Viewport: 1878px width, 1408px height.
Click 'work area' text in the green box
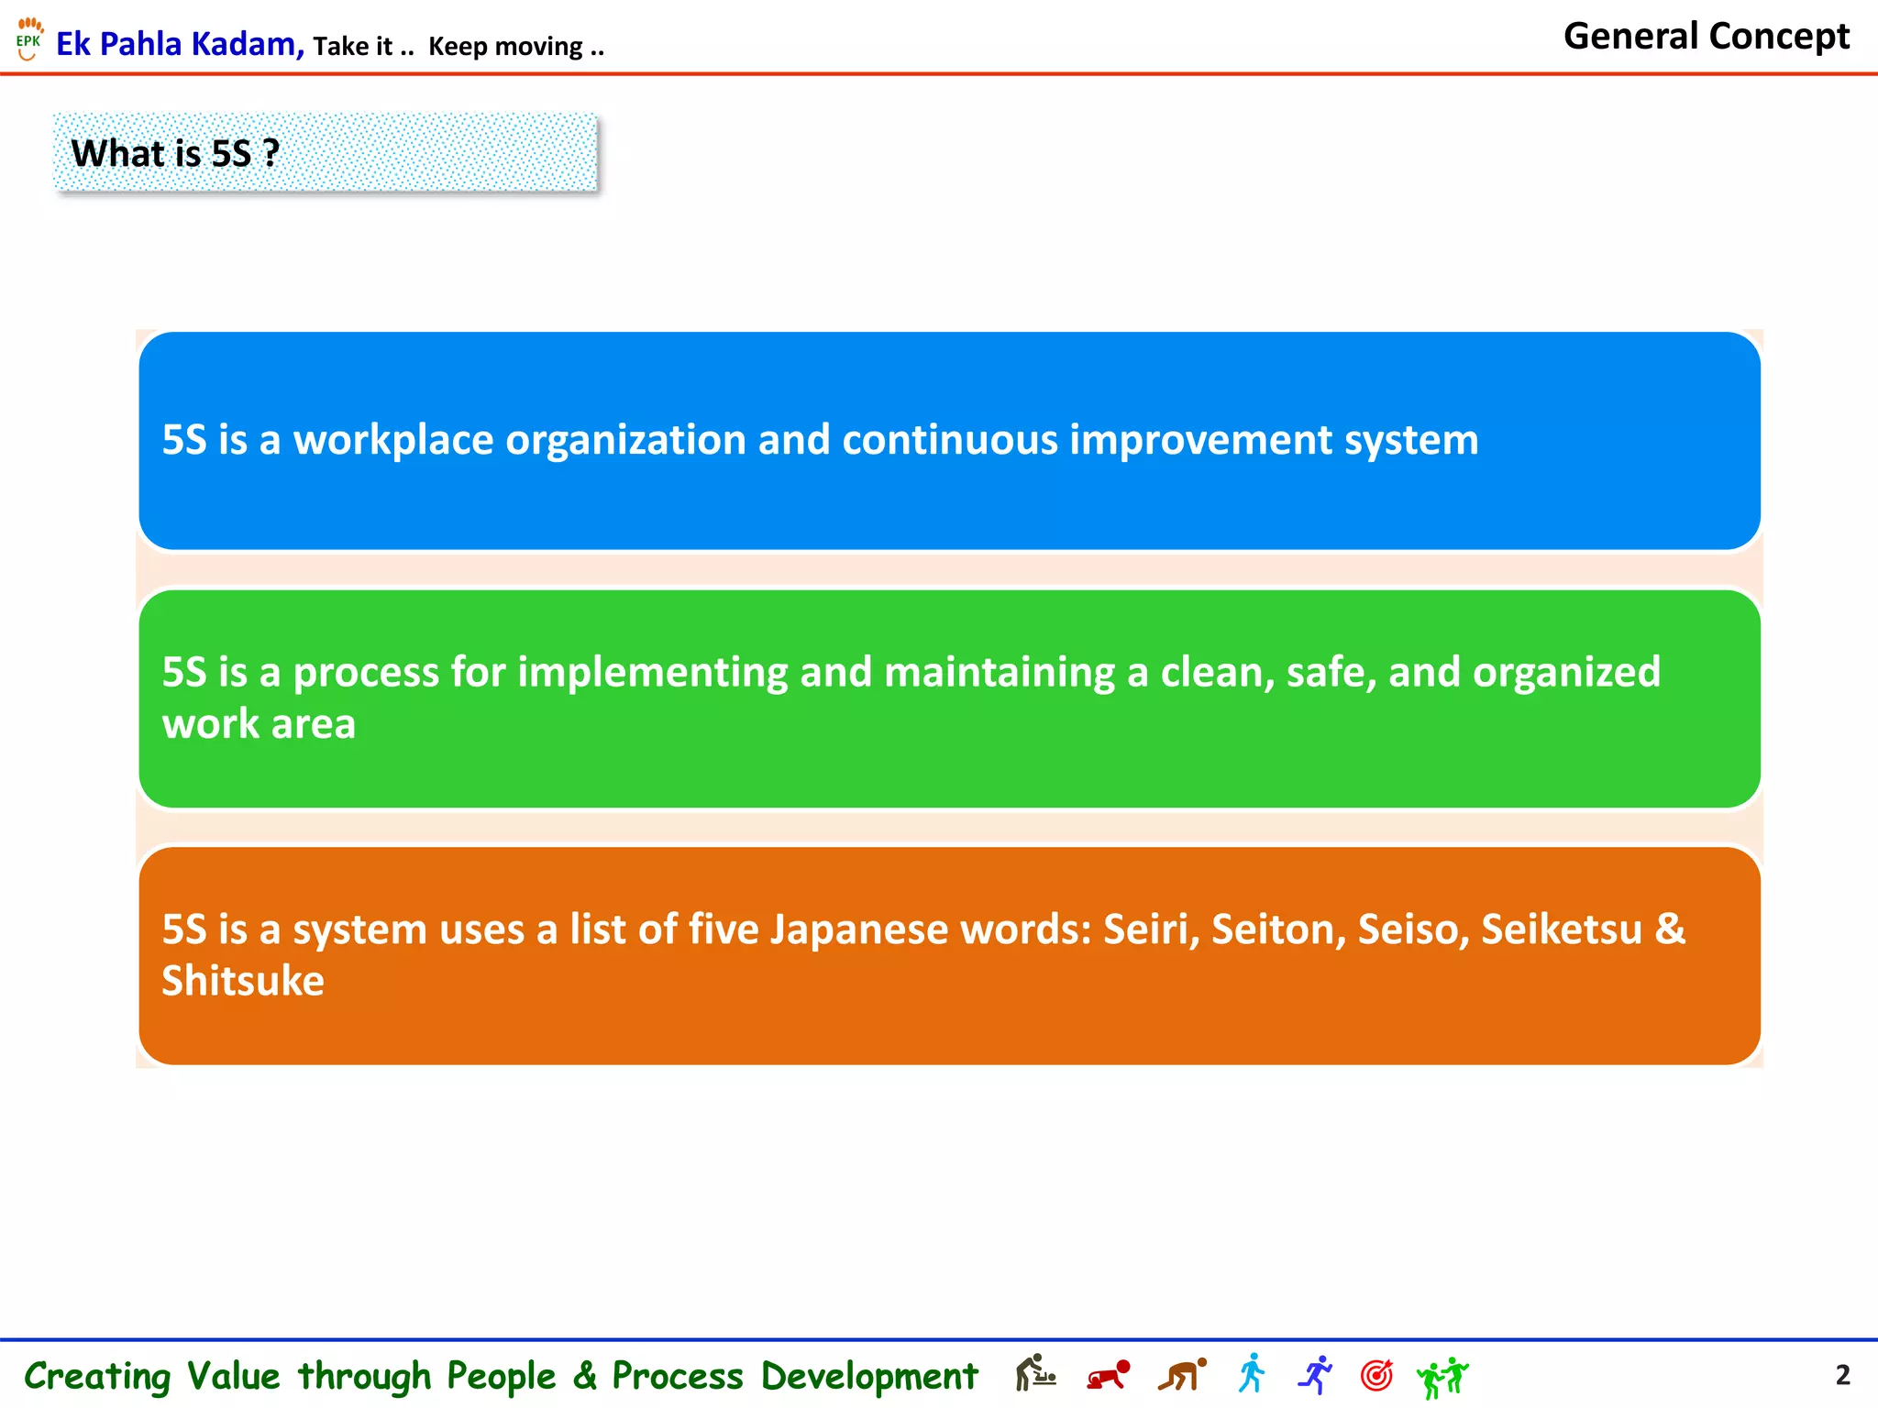coord(259,724)
